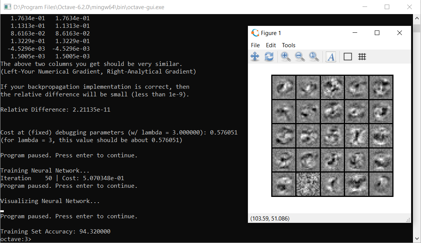Viewport: 421px width, 243px height.
Task: Click the Octave logo in Figure 1 title bar
Action: tap(255, 33)
